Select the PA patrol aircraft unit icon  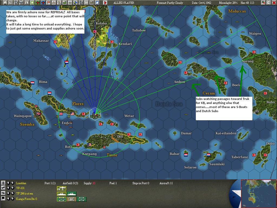[61, 188]
